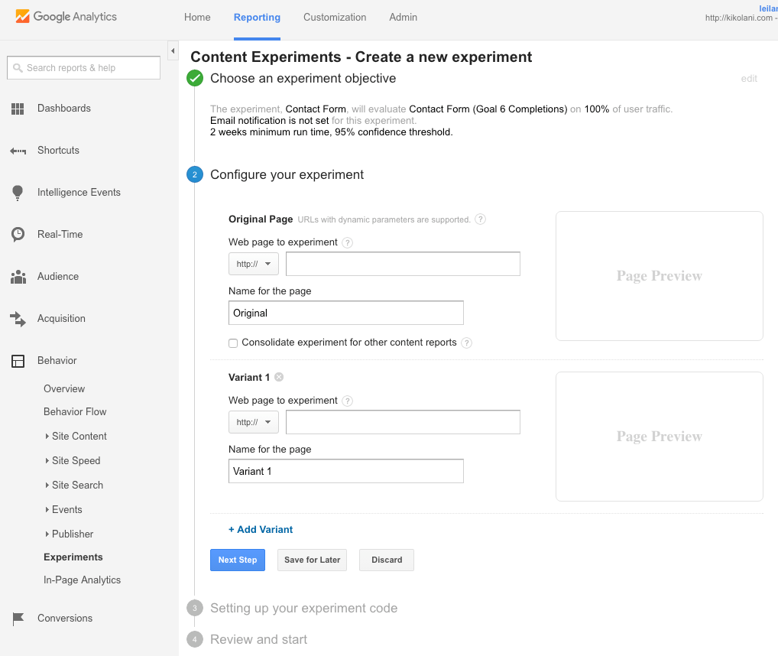Focus the Search reports & help field
This screenshot has width=778, height=656.
pyautogui.click(x=84, y=68)
